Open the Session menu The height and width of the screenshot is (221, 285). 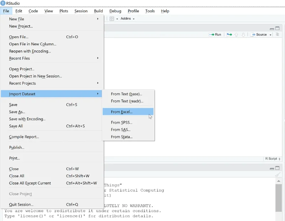pos(81,11)
